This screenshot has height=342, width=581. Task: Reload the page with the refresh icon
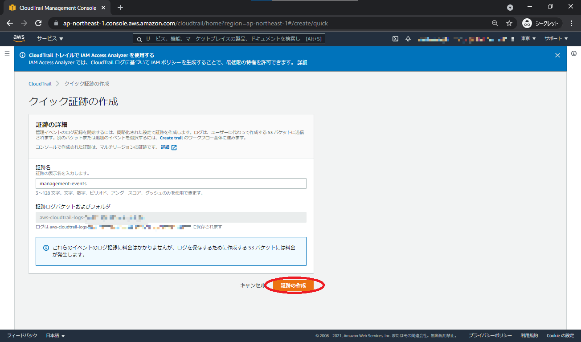[x=38, y=23]
